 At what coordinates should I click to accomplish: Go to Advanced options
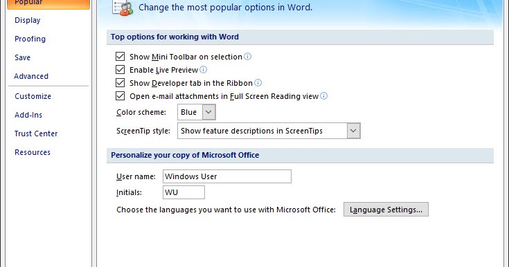coord(31,76)
